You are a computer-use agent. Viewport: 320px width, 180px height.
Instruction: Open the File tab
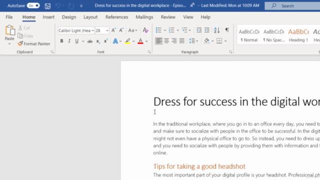(9, 17)
